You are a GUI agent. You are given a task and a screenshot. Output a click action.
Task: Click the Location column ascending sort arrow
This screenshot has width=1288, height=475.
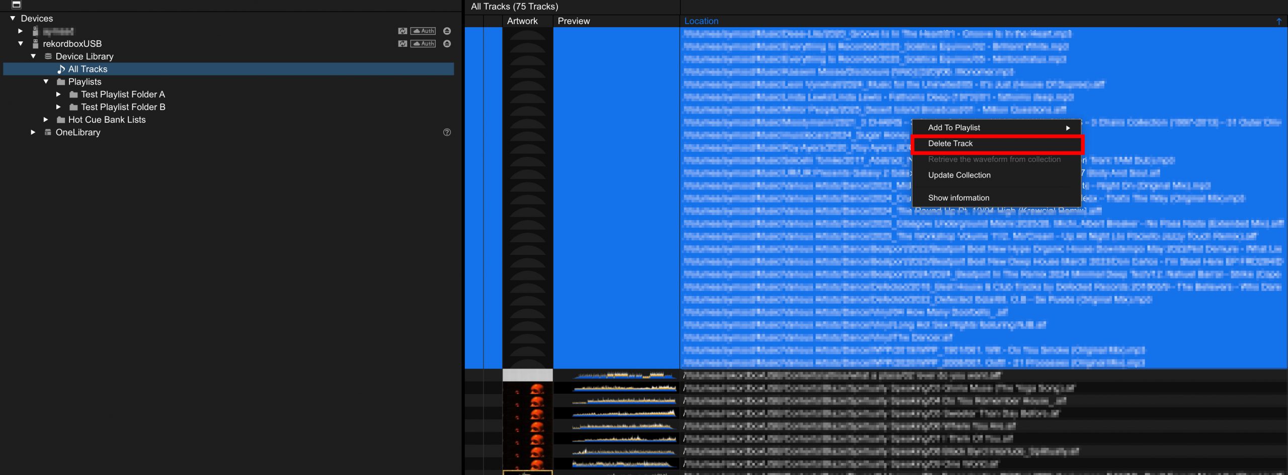(1278, 21)
